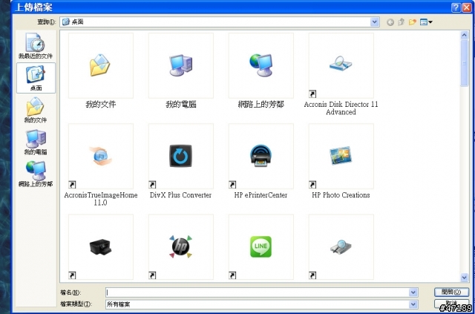
Task: Click the "HP ePrinterCenter" file name label
Action: tap(261, 195)
